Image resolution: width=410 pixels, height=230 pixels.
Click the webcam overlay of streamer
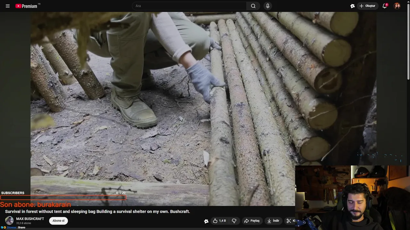(352, 197)
